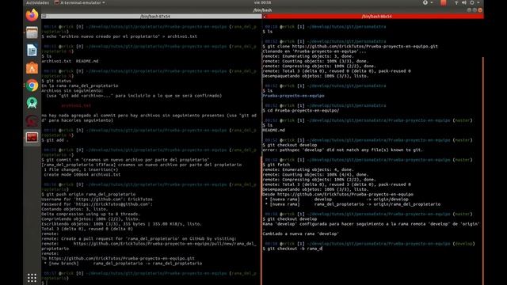Open the network status indicator
507x285 pixels.
click(x=456, y=2)
